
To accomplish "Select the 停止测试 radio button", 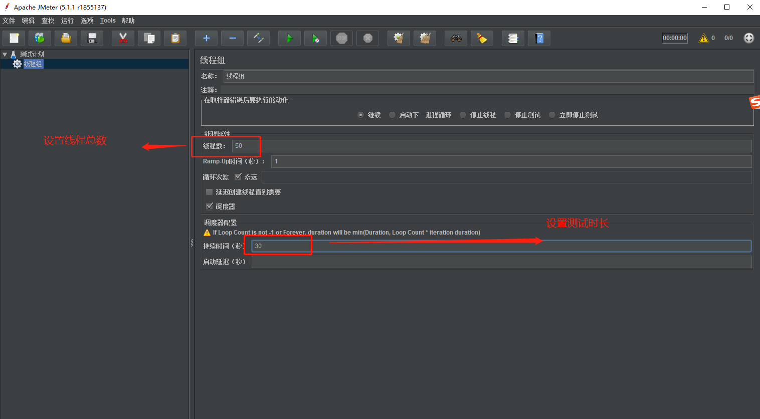I will click(507, 115).
